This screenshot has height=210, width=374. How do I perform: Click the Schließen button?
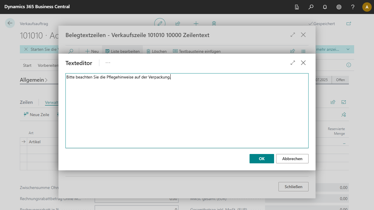pos(293,187)
